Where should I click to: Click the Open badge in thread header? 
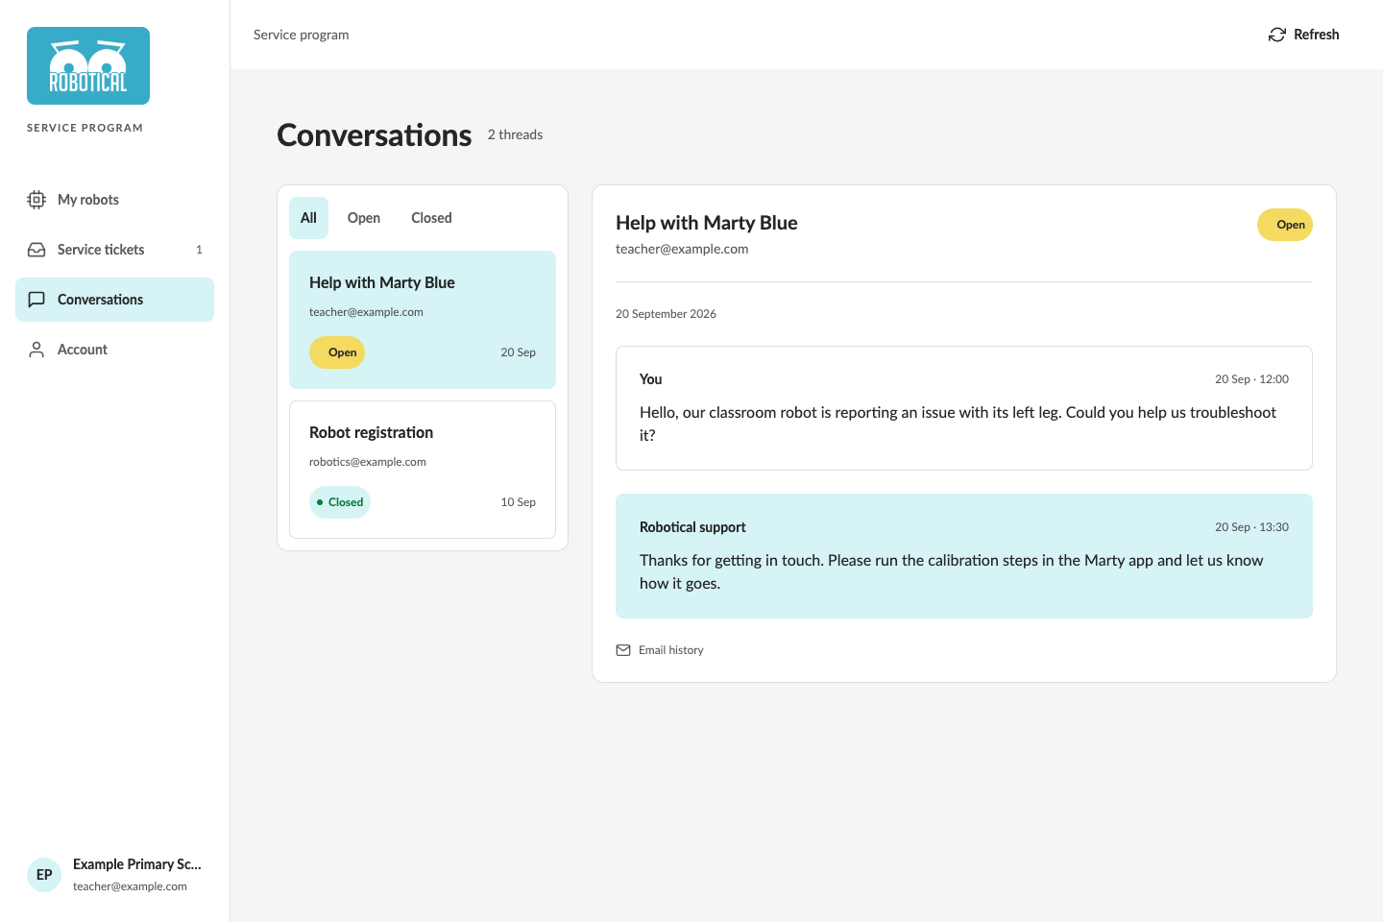coord(1285,225)
